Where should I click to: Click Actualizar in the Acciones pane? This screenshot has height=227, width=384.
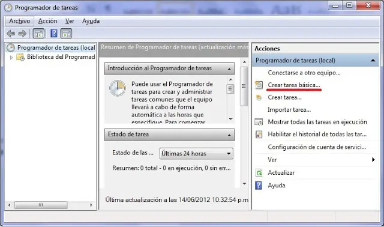tap(281, 173)
